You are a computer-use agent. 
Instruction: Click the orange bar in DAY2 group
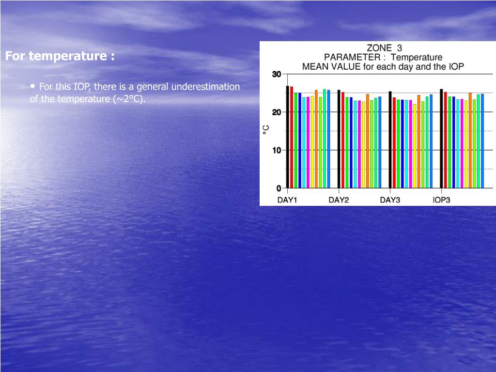tap(368, 141)
